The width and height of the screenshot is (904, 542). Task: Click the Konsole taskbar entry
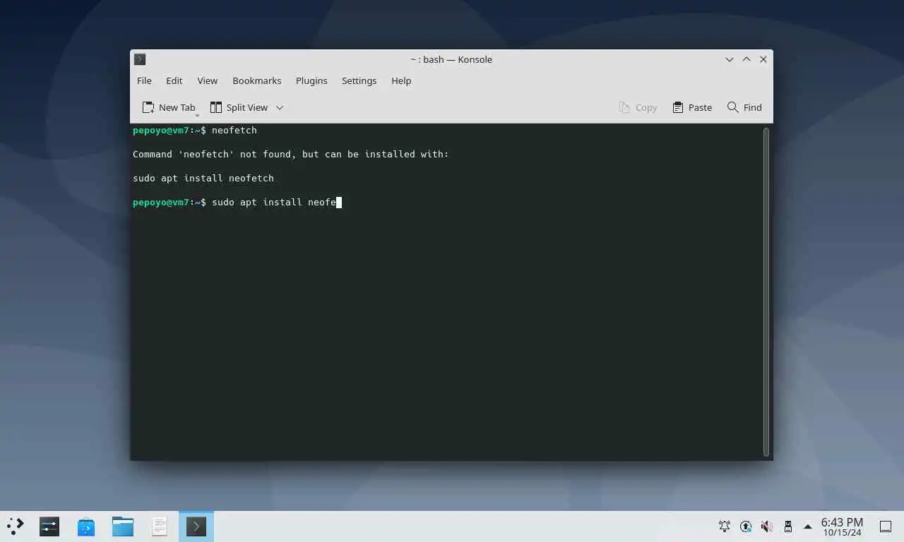tap(196, 526)
